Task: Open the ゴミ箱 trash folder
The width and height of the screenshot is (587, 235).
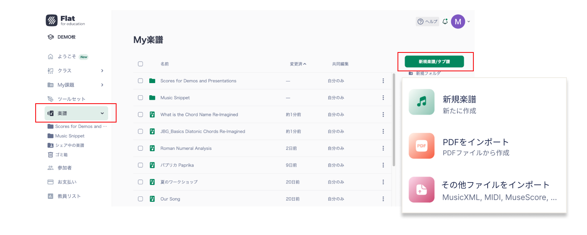Action: point(58,154)
